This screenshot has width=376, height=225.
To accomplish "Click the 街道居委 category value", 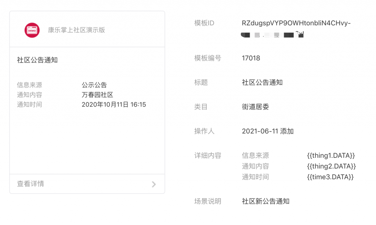I will [256, 107].
